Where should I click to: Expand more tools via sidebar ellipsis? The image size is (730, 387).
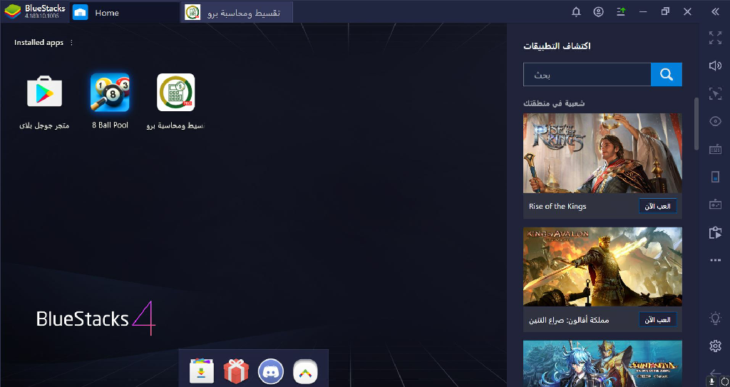click(x=715, y=260)
